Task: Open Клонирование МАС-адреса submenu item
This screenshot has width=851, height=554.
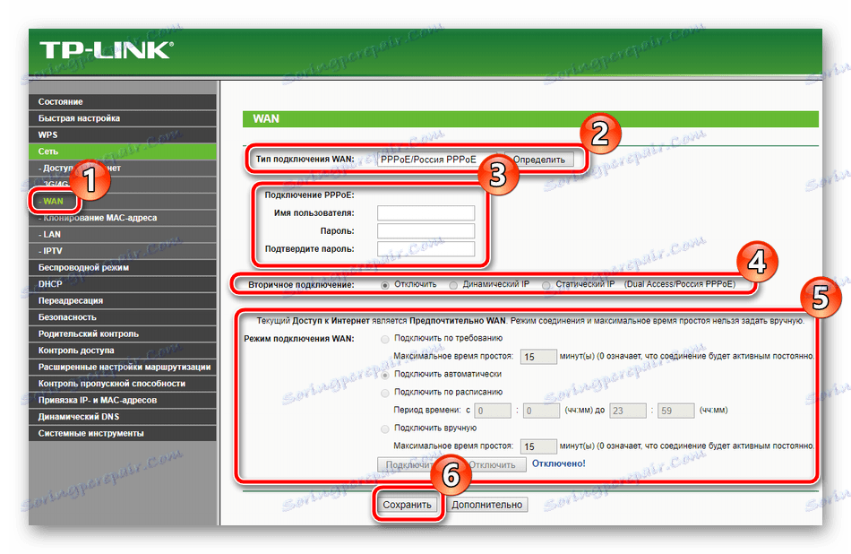Action: click(x=122, y=217)
